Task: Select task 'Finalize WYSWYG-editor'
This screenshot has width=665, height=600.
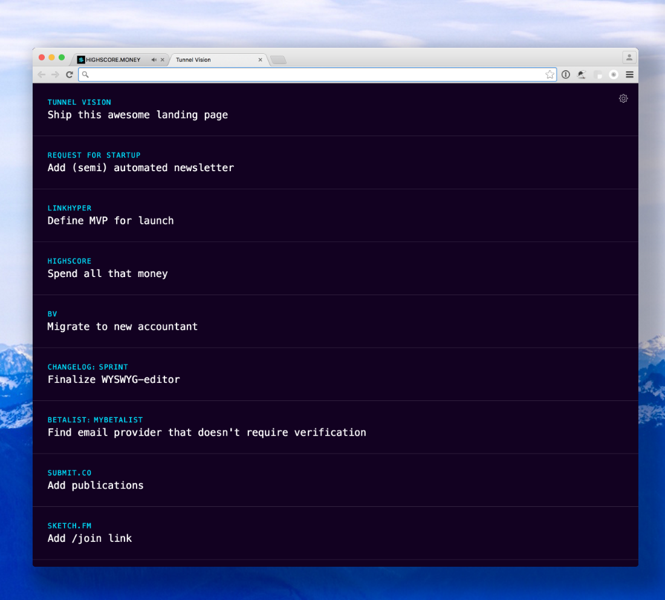Action: (114, 379)
